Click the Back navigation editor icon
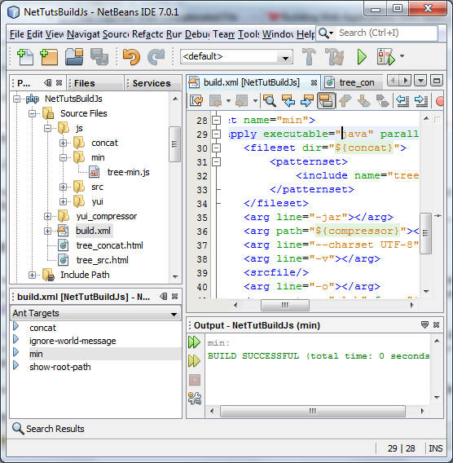 [x=215, y=101]
